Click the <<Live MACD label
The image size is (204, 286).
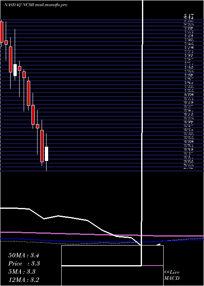click(172, 275)
